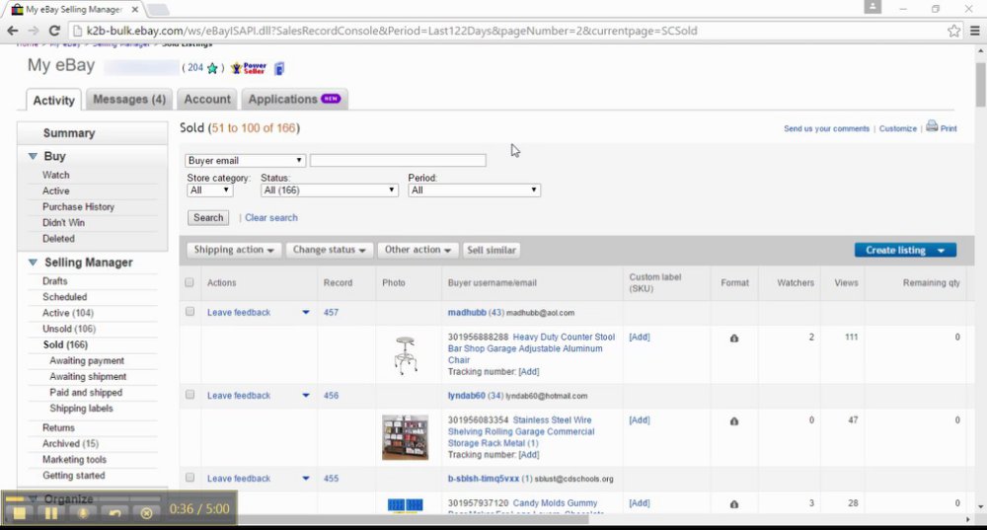This screenshot has height=530, width=987.
Task: Close the My eBay Selling Manager tab
Action: click(x=134, y=10)
